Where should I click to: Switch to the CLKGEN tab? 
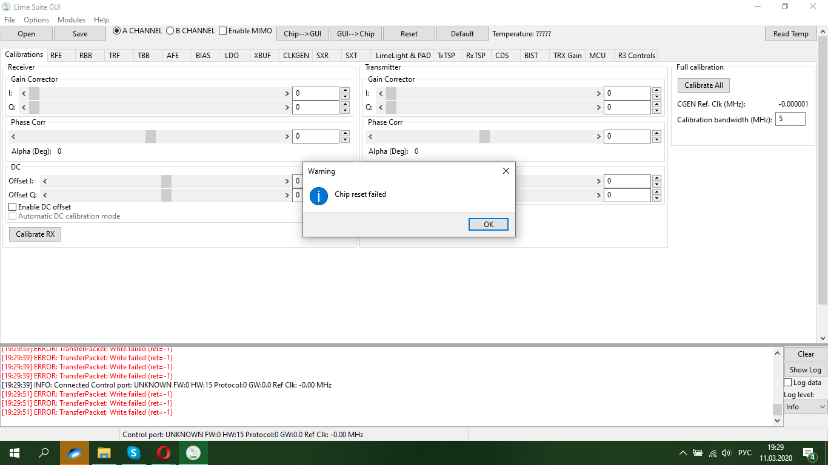tap(296, 55)
